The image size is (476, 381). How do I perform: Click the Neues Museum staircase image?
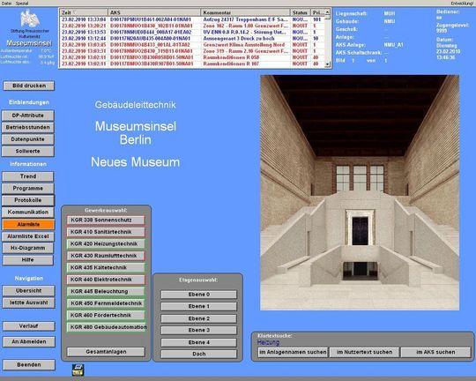360,192
